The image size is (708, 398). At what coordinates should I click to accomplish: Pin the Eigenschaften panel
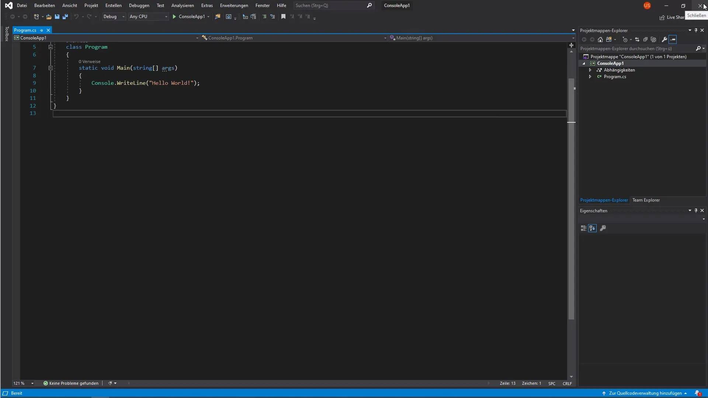[x=696, y=210]
